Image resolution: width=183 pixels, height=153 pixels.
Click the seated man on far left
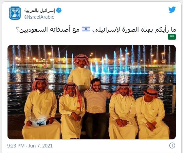click(41, 108)
